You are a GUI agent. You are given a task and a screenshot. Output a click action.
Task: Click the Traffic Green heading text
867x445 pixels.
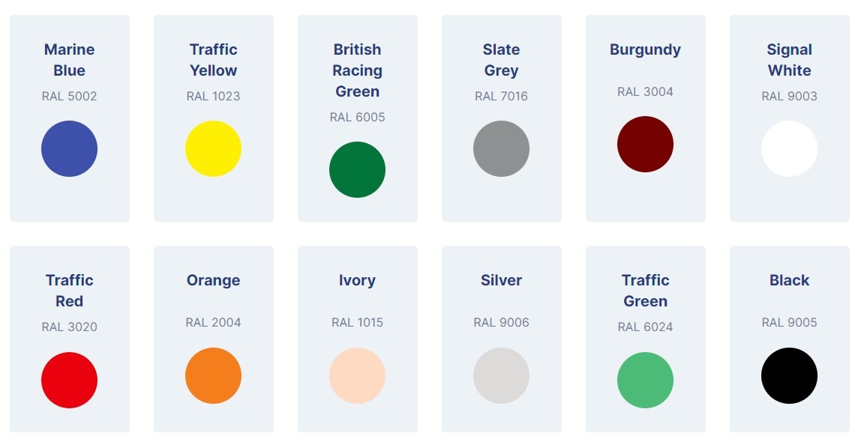pyautogui.click(x=645, y=291)
